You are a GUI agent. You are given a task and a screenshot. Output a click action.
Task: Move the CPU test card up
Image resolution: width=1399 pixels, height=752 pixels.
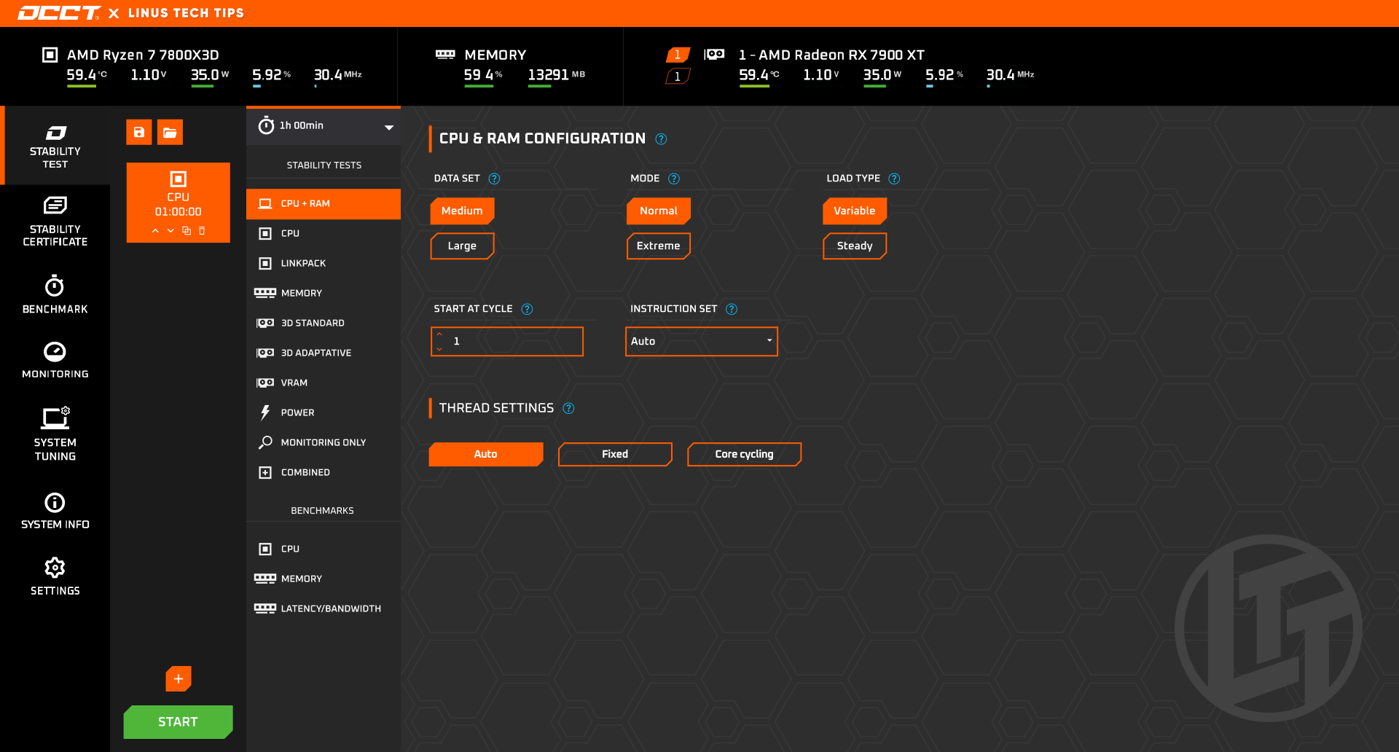(155, 231)
